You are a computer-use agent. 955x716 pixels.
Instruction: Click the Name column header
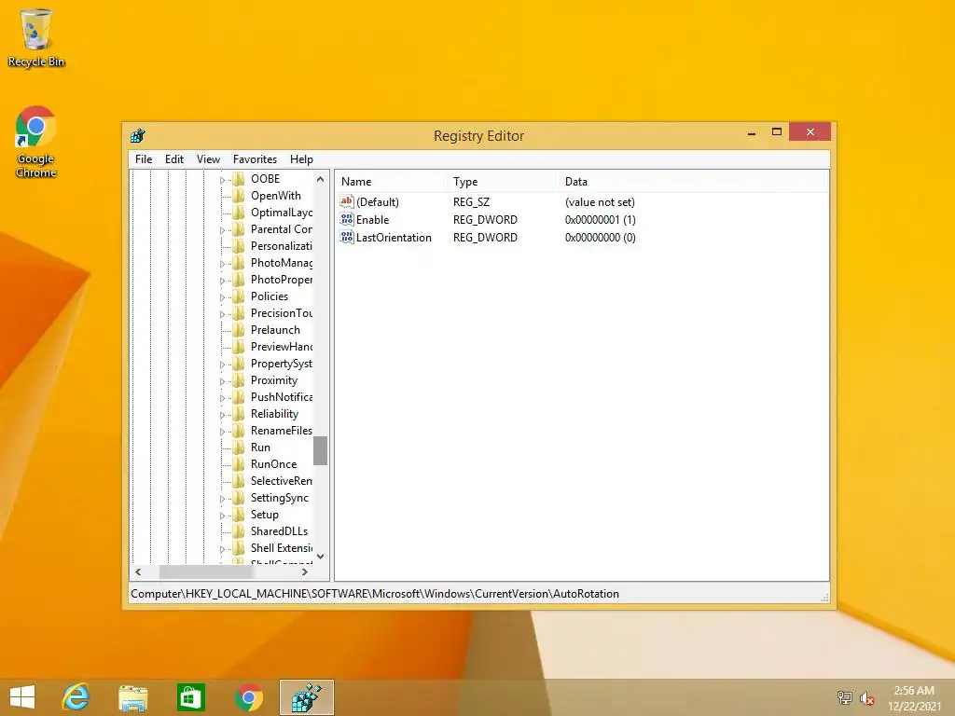tap(390, 182)
